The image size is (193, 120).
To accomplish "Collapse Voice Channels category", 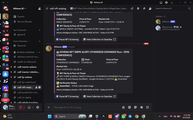I will pyautogui.click(x=21, y=41).
